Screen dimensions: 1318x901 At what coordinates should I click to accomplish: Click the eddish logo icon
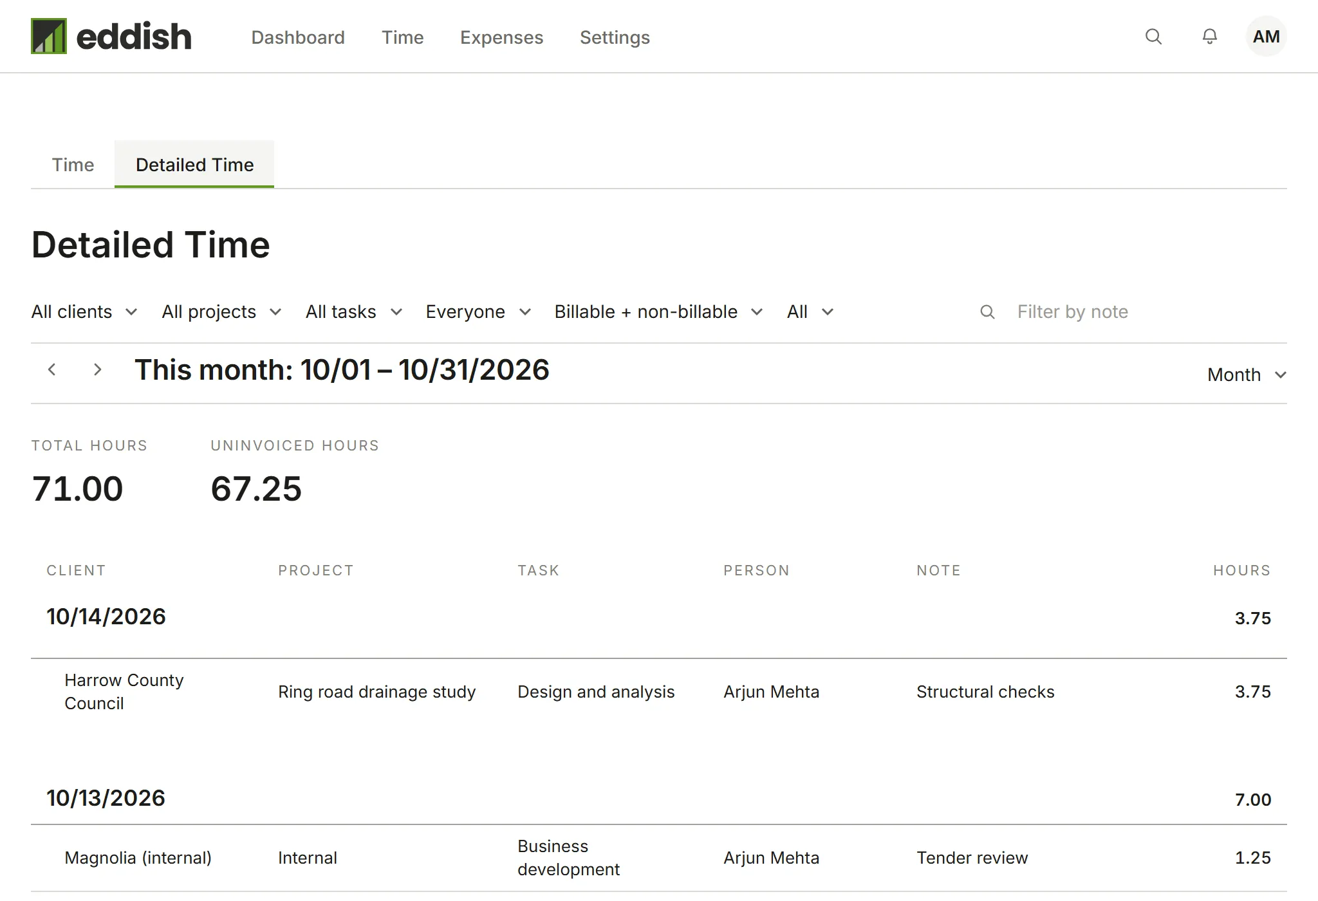pos(49,36)
